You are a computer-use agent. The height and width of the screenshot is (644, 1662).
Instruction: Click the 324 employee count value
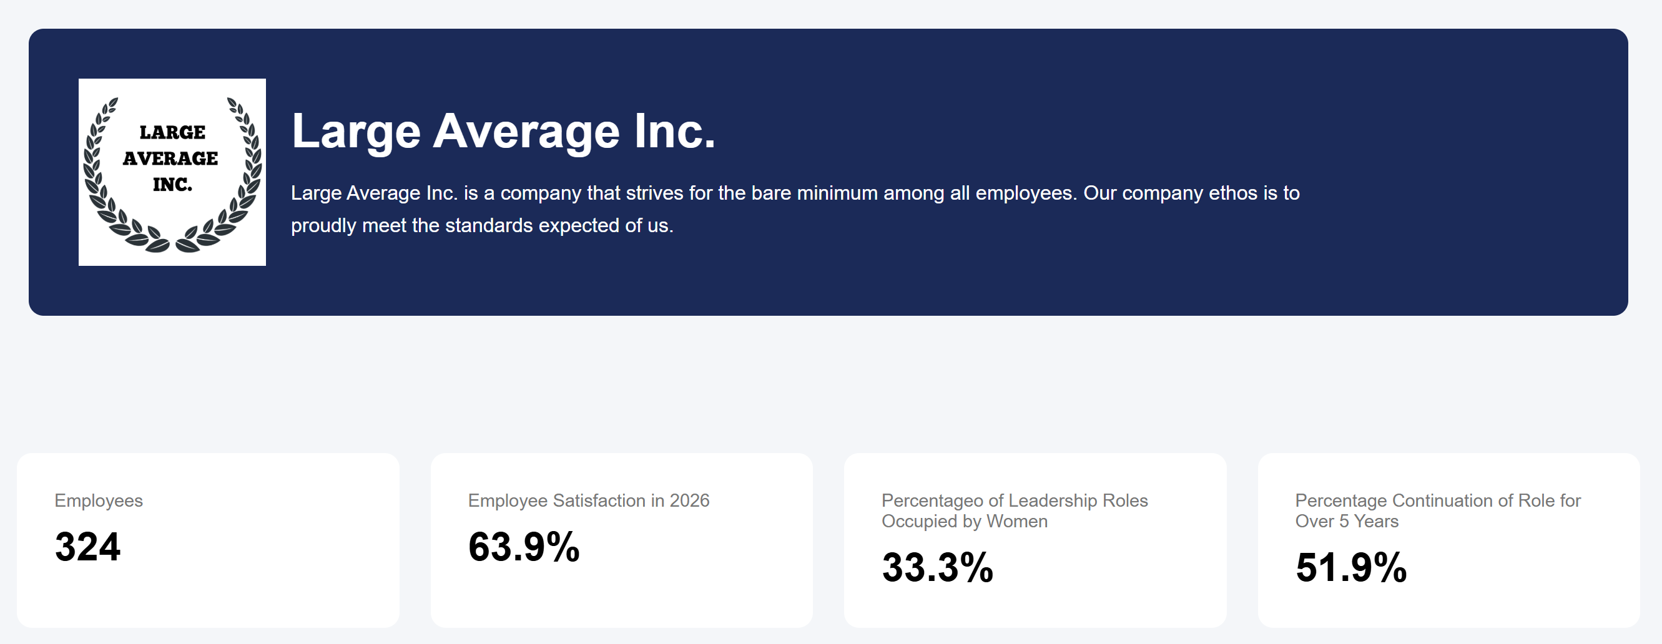88,547
